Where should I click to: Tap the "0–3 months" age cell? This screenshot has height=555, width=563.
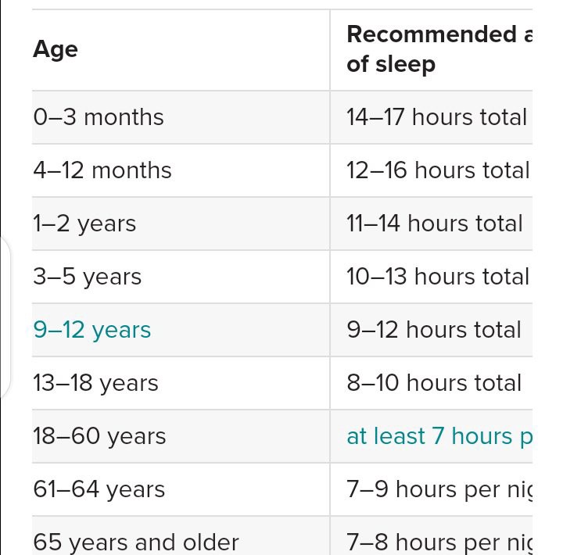[99, 117]
